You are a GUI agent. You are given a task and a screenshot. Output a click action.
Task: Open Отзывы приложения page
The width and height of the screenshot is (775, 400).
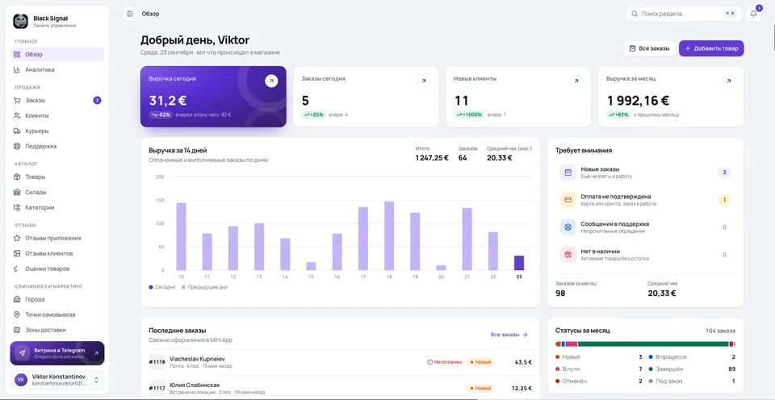pos(57,238)
